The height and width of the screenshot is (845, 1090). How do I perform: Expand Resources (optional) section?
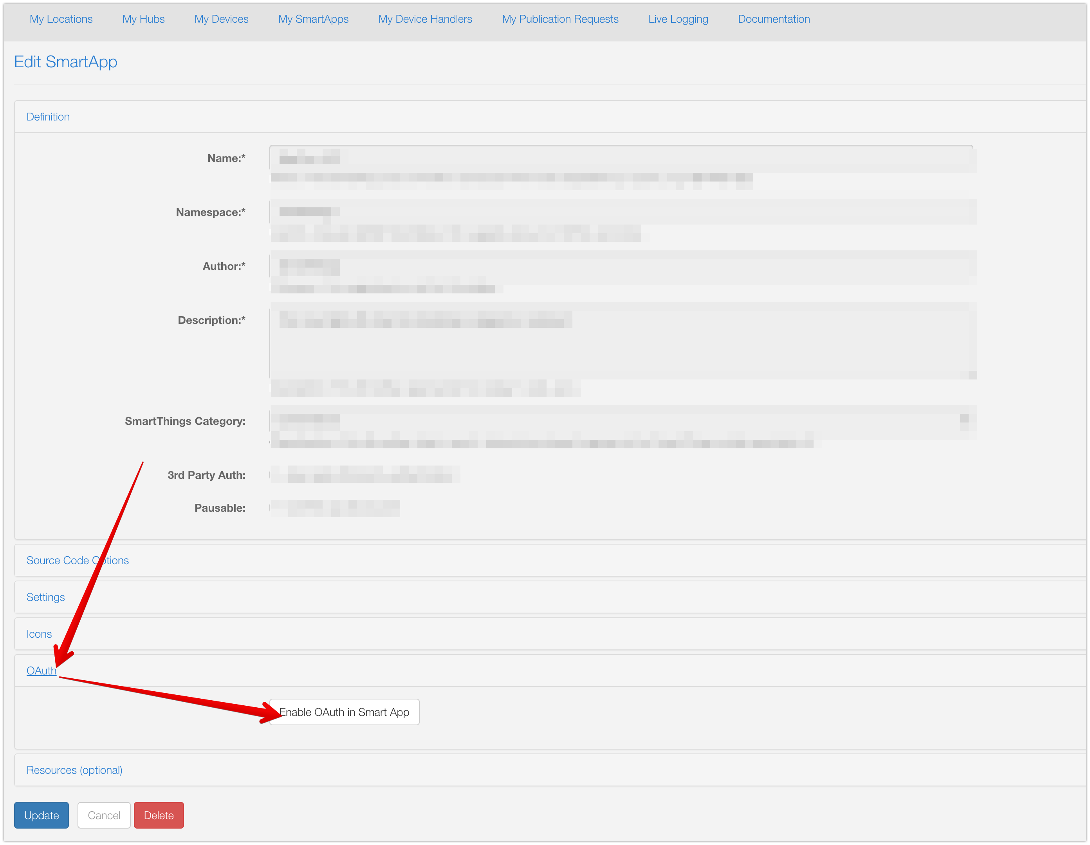[74, 770]
